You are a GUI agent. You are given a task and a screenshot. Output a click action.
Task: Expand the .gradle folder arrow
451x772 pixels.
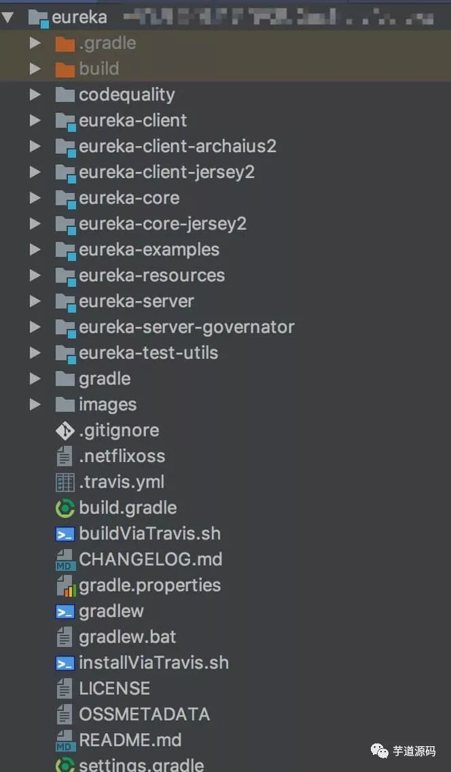tap(35, 43)
